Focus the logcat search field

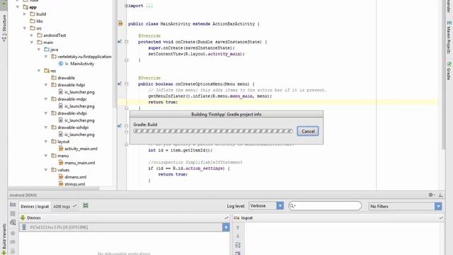325,206
